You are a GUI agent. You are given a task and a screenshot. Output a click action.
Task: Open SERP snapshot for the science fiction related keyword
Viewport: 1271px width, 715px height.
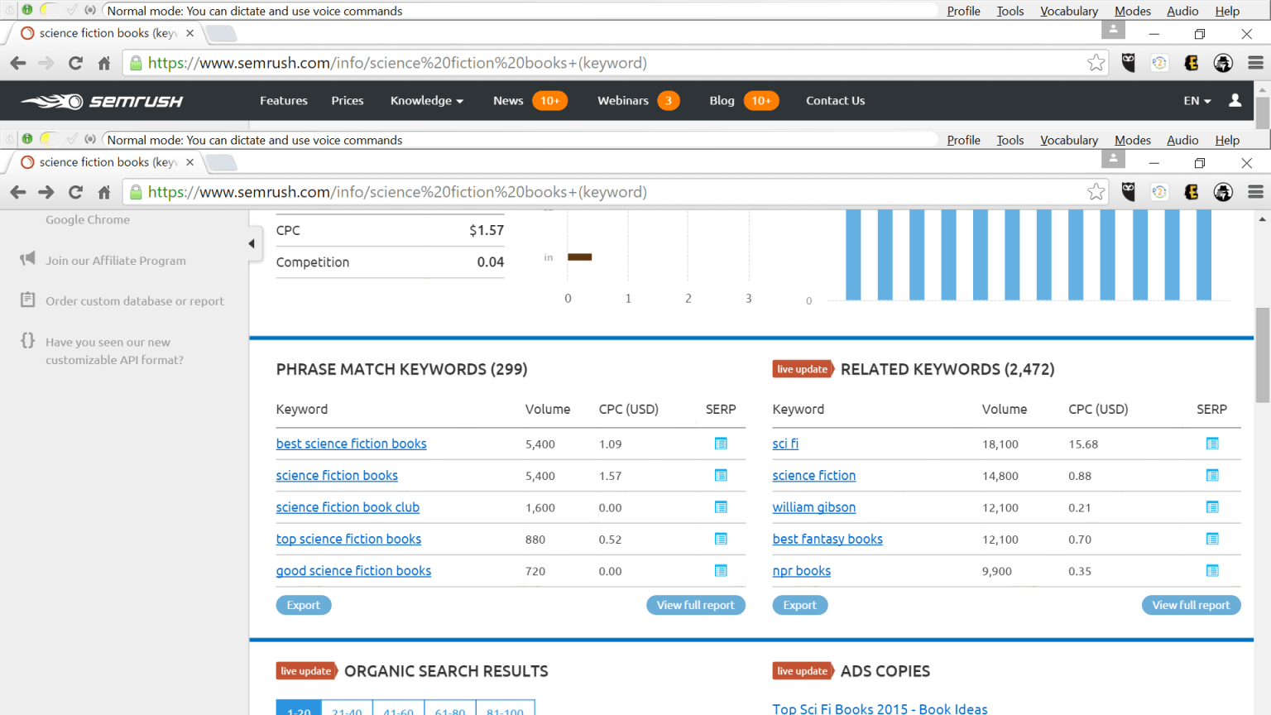coord(1212,475)
